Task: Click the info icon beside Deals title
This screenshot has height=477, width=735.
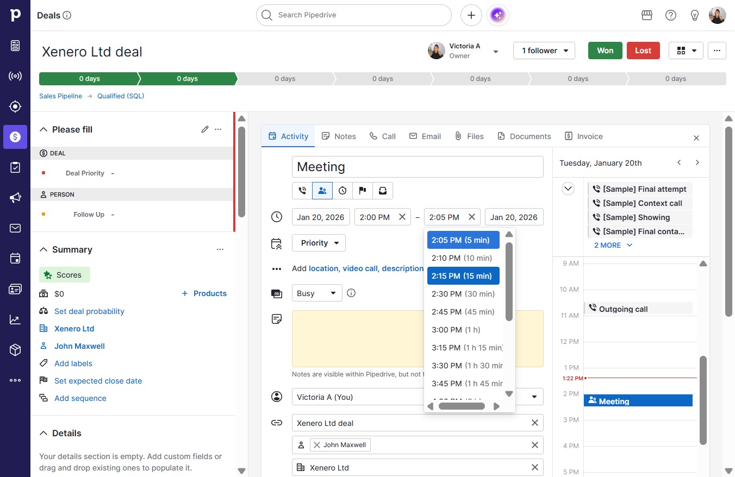Action: [x=67, y=15]
